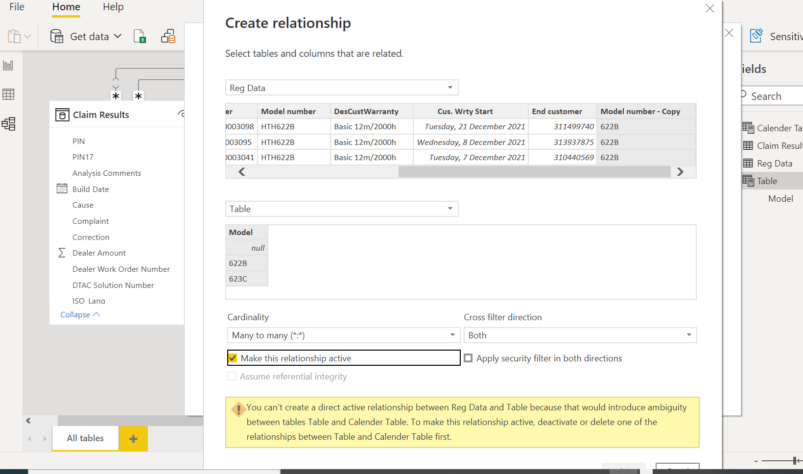Viewport: 803px width, 474px height.
Task: Collapse the Claim Results field list
Action: (x=80, y=314)
